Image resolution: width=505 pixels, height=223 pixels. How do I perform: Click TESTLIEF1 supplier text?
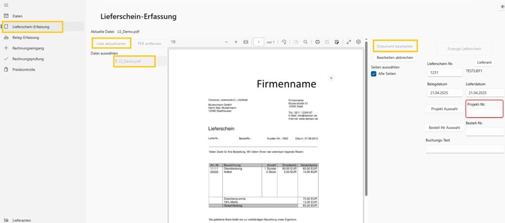tap(474, 71)
